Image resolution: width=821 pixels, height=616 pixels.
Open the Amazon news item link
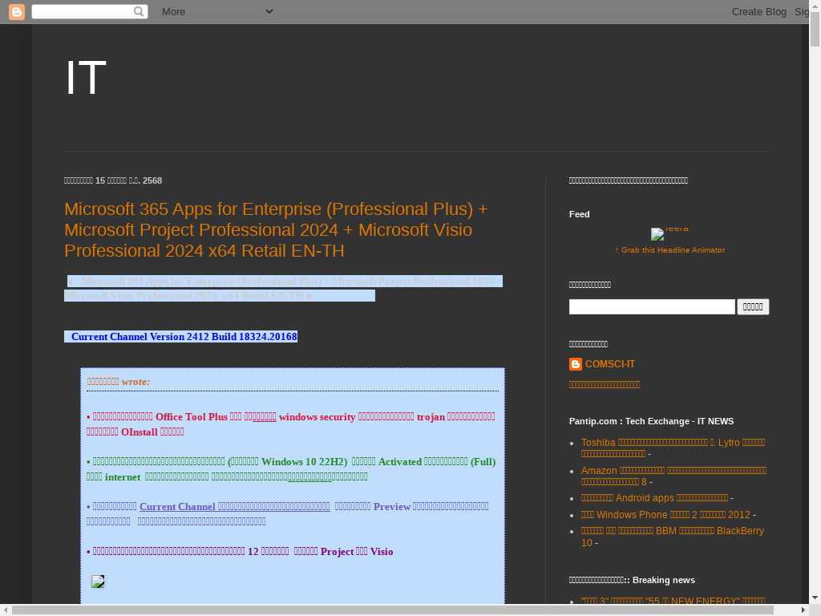[673, 476]
